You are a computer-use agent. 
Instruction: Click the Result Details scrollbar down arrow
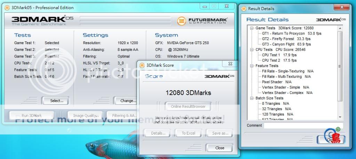click(340, 117)
